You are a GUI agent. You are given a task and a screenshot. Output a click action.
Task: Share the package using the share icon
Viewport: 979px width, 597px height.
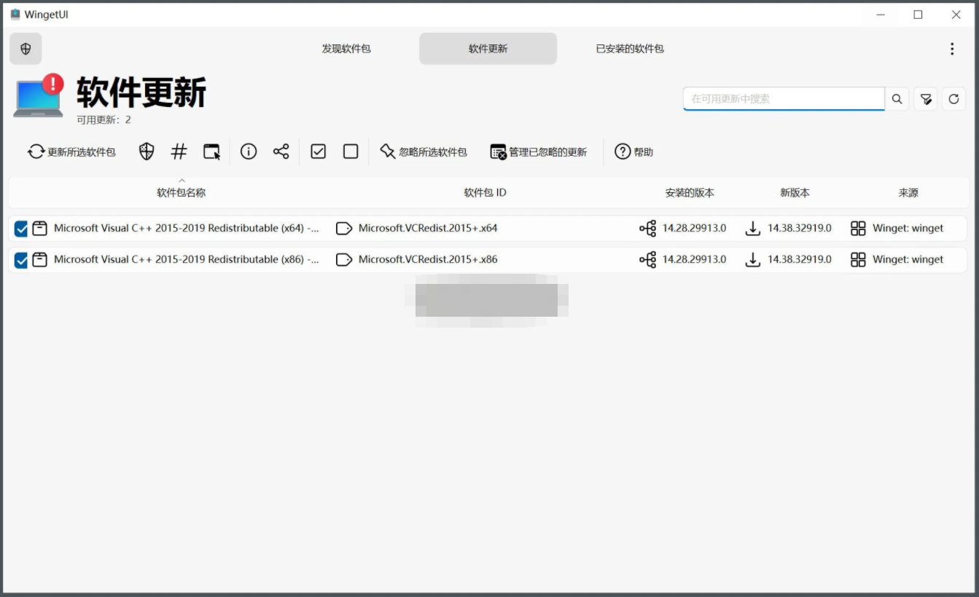pos(281,151)
